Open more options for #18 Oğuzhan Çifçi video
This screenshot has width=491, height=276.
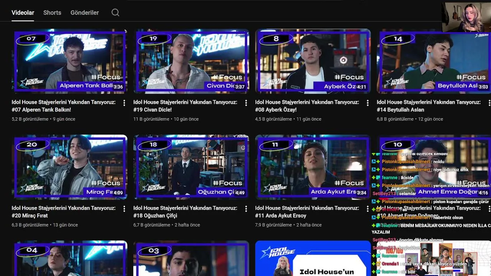(x=246, y=209)
